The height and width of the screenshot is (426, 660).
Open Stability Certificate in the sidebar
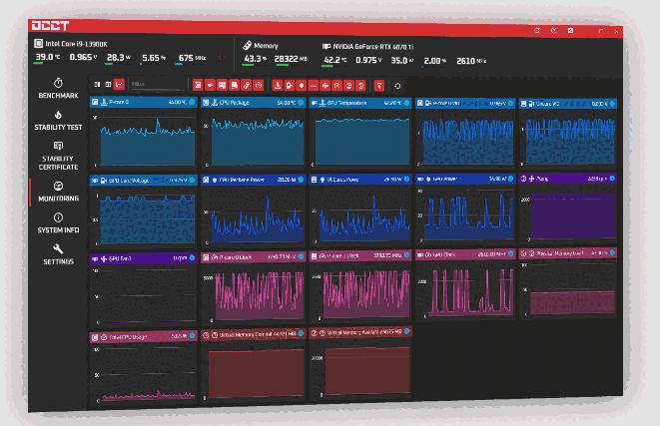click(x=58, y=156)
